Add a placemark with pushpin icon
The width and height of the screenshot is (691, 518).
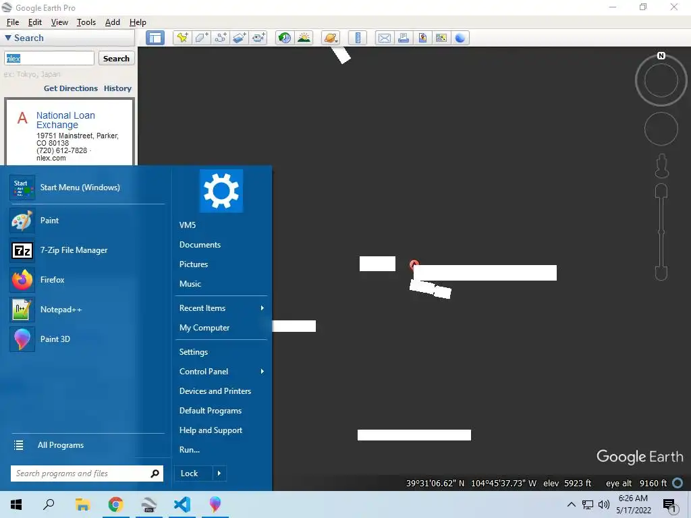click(182, 38)
